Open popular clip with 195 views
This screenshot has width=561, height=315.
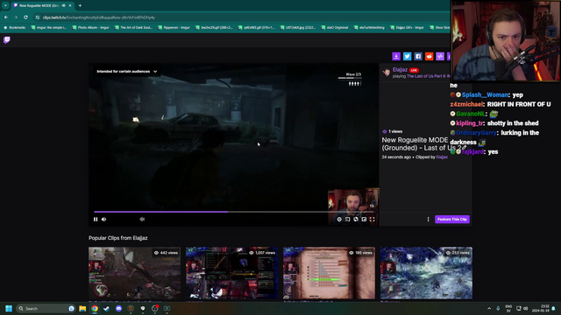tap(330, 273)
